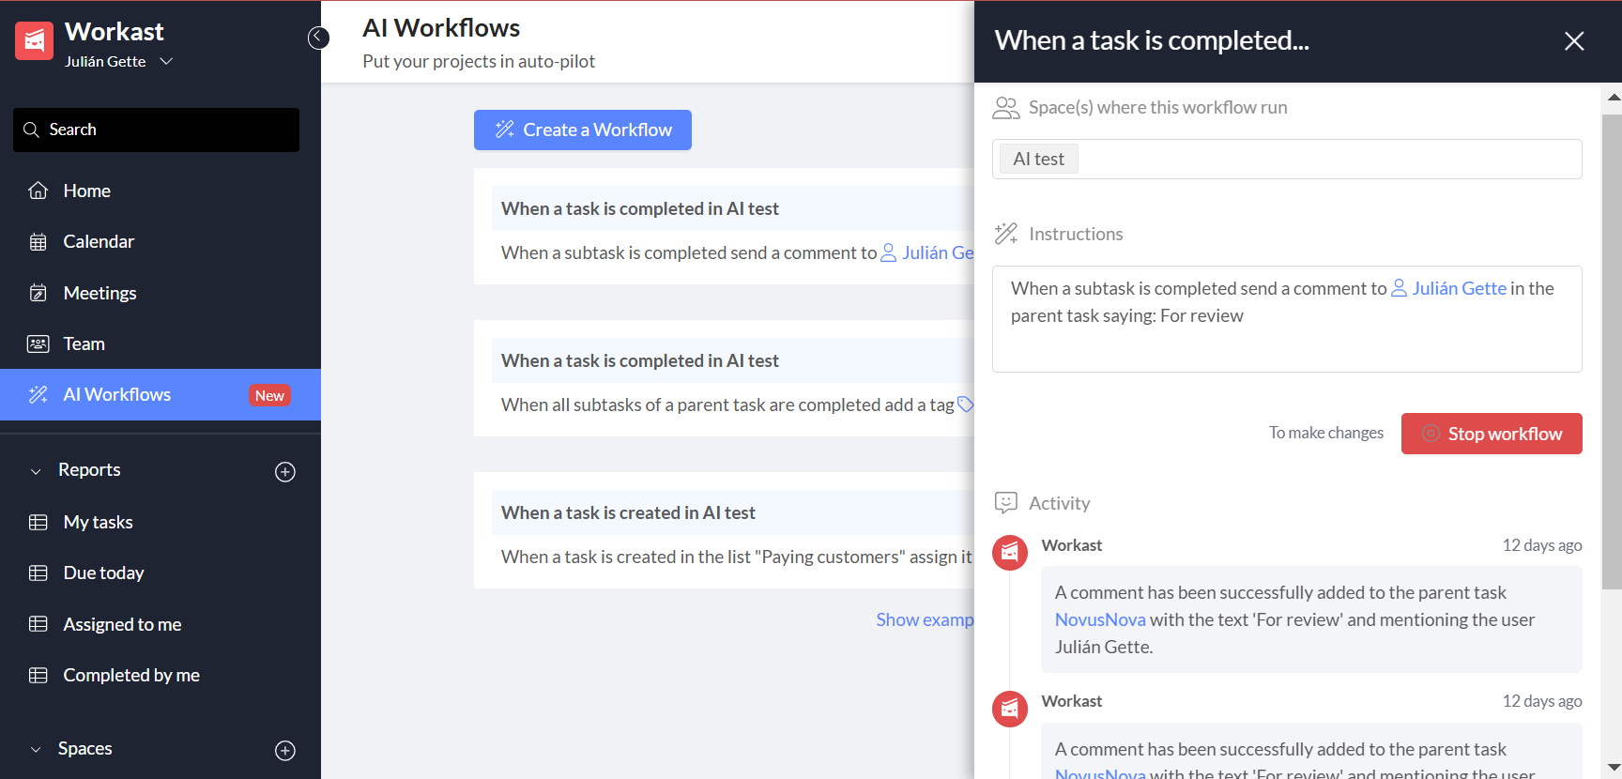1622x779 pixels.
Task: Click the scrollbar up arrow in panel
Action: pyautogui.click(x=1614, y=97)
